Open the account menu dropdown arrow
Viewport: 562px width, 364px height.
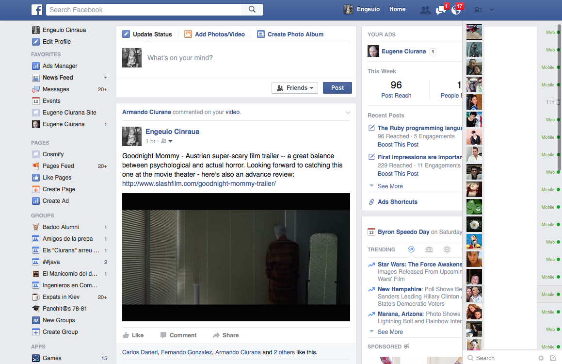point(491,10)
